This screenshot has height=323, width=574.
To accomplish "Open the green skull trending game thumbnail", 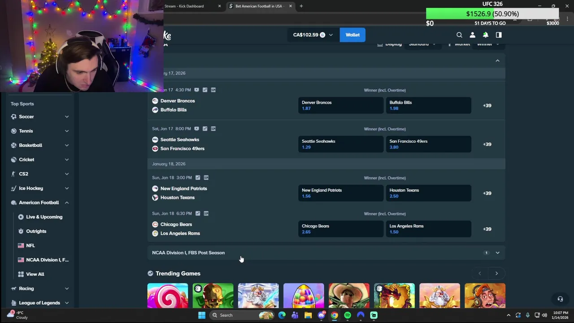I will coord(213,296).
